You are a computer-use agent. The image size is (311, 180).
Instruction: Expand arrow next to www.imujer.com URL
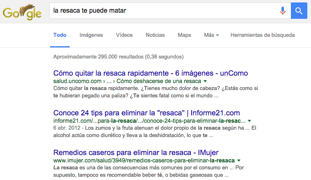(239, 160)
